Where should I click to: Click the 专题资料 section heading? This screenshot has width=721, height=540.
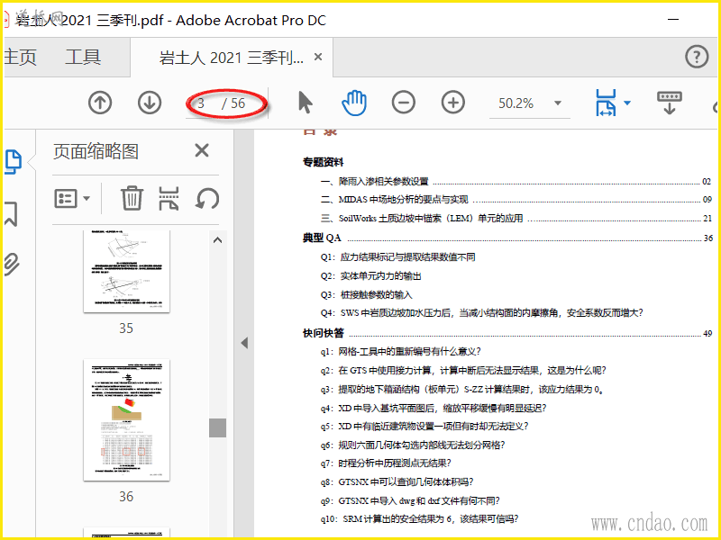coord(323,162)
